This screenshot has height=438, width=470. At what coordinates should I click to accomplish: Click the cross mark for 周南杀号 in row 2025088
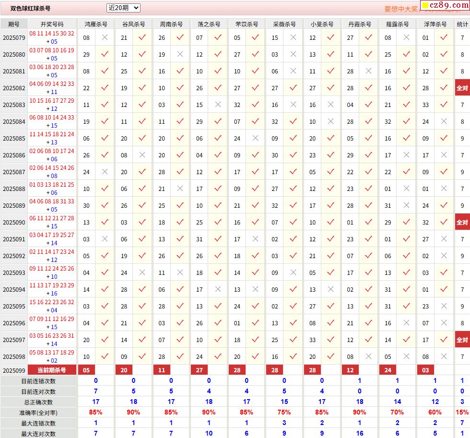[180, 189]
